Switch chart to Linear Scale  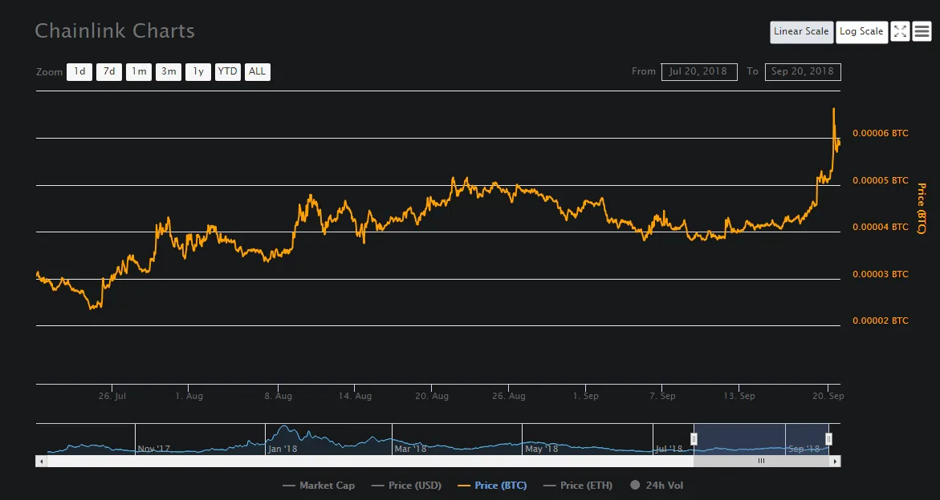click(x=801, y=32)
